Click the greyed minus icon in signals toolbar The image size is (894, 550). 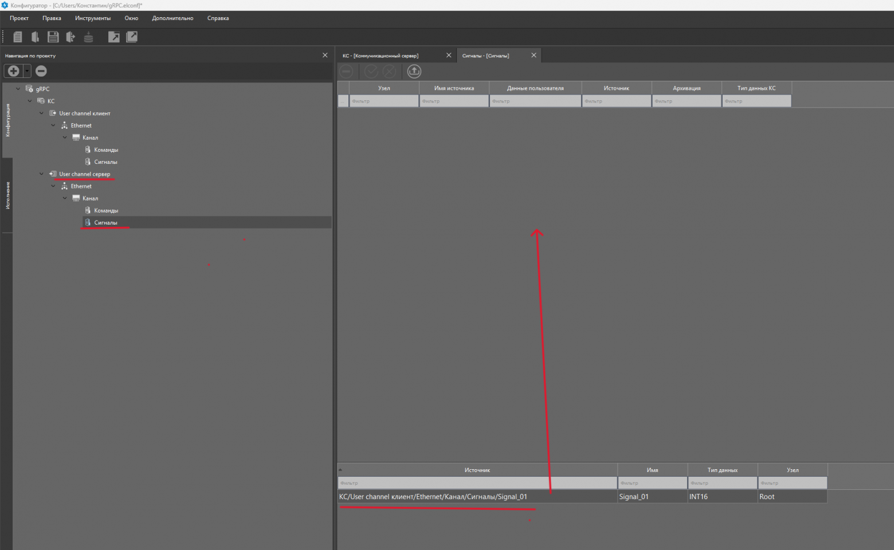click(x=346, y=71)
